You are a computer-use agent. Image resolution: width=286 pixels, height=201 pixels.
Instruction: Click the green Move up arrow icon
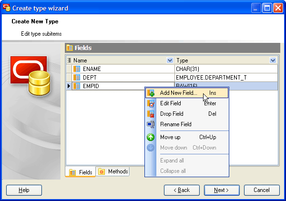coord(151,137)
